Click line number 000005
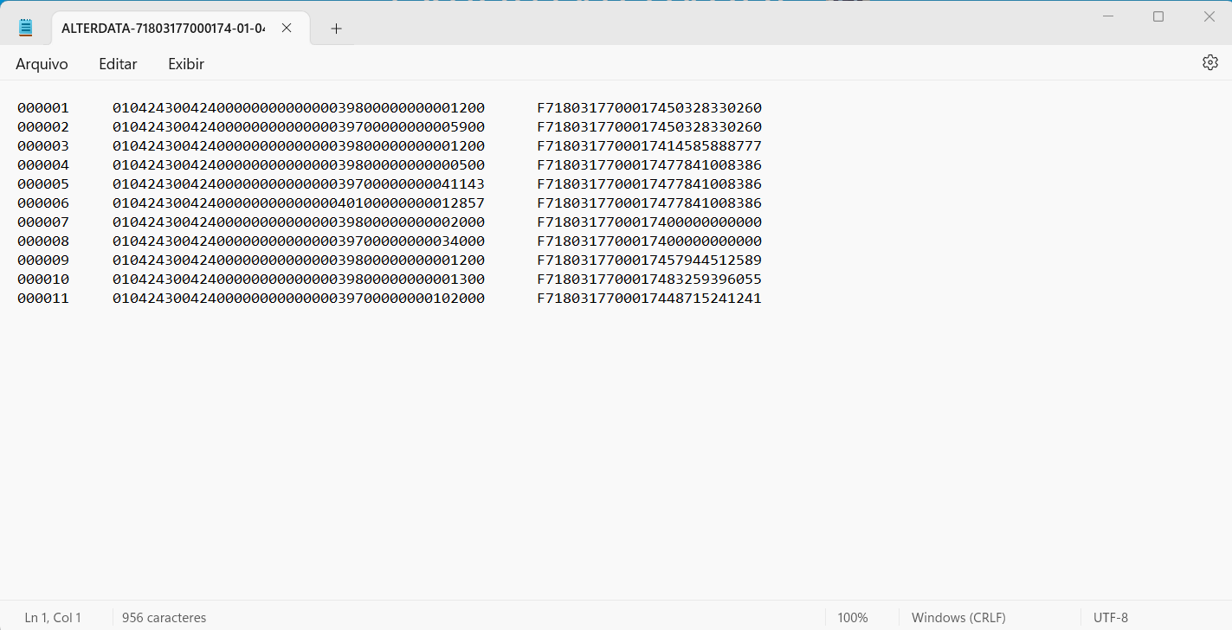 click(43, 184)
